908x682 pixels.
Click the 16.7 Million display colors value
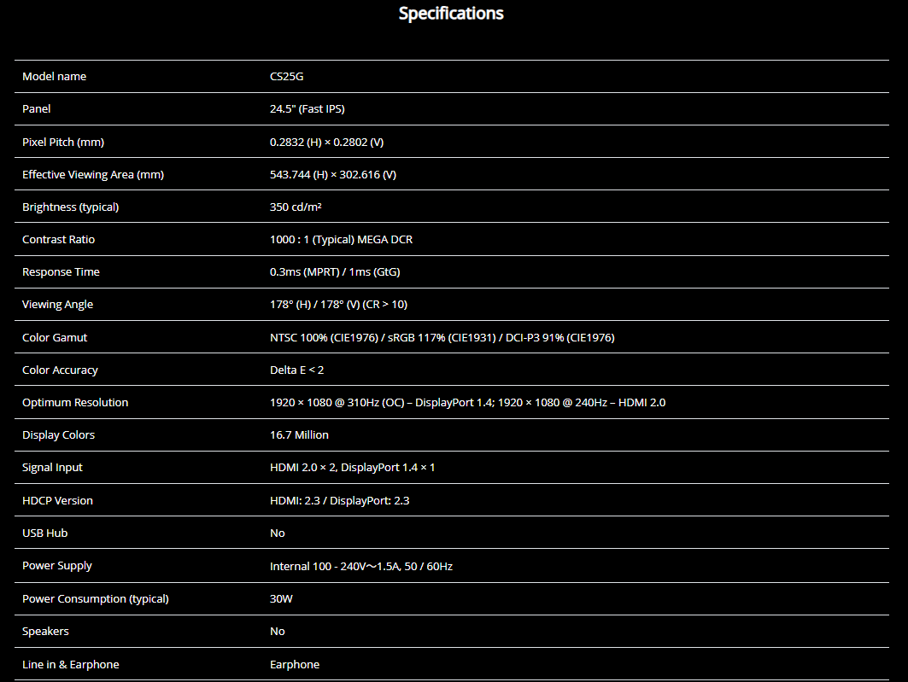299,435
